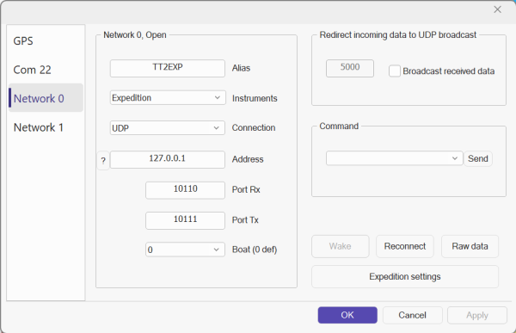The width and height of the screenshot is (516, 333).
Task: Open the Boat number dropdown
Action: coord(185,250)
